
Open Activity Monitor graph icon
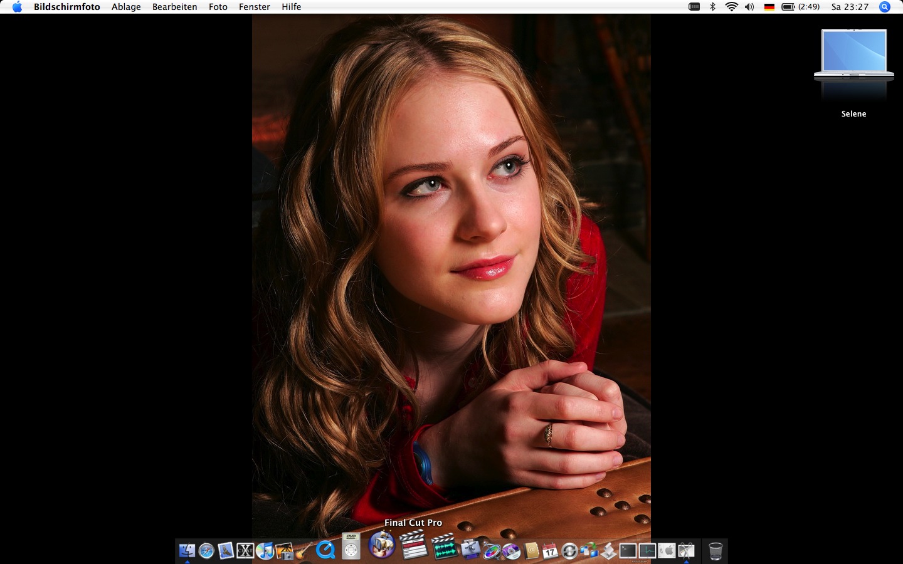pos(647,551)
